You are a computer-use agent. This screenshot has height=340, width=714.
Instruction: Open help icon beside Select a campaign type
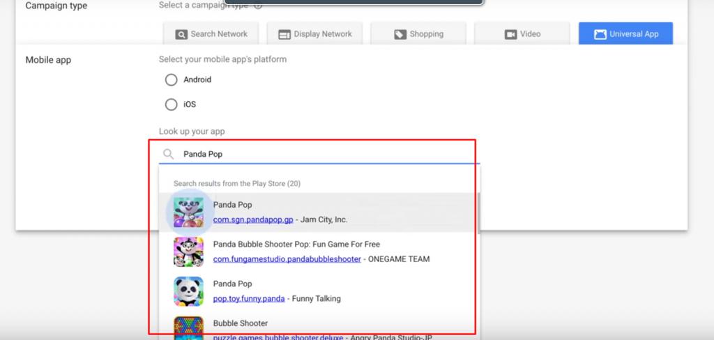pyautogui.click(x=258, y=6)
